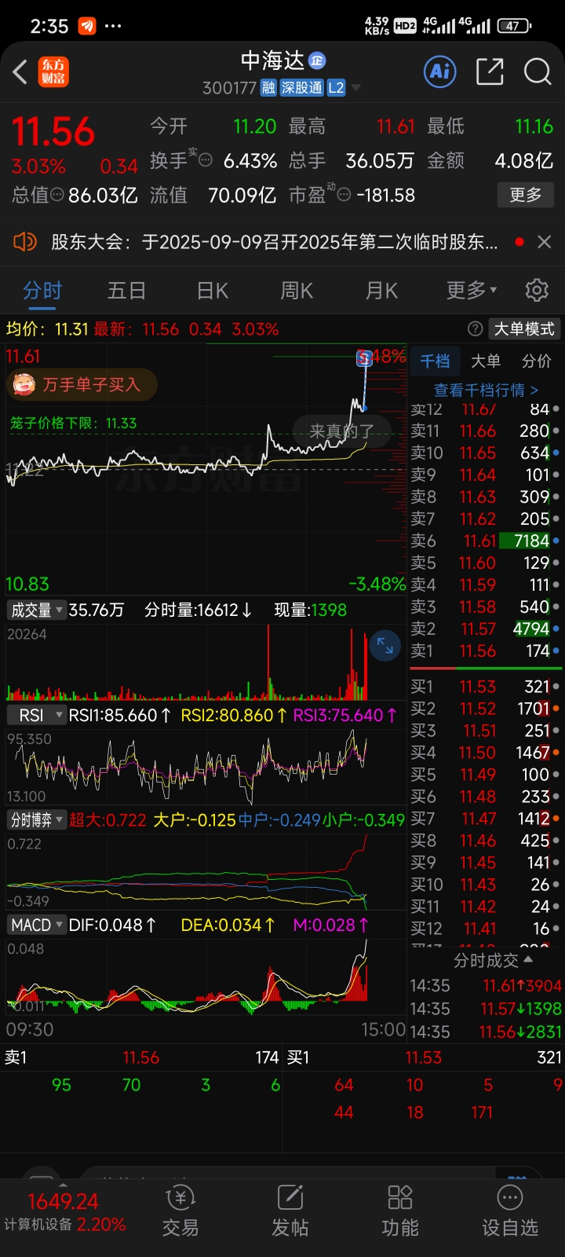The image size is (565, 1257).
Task: Tap the blue 正 badge beside 中海达
Action: (x=317, y=60)
